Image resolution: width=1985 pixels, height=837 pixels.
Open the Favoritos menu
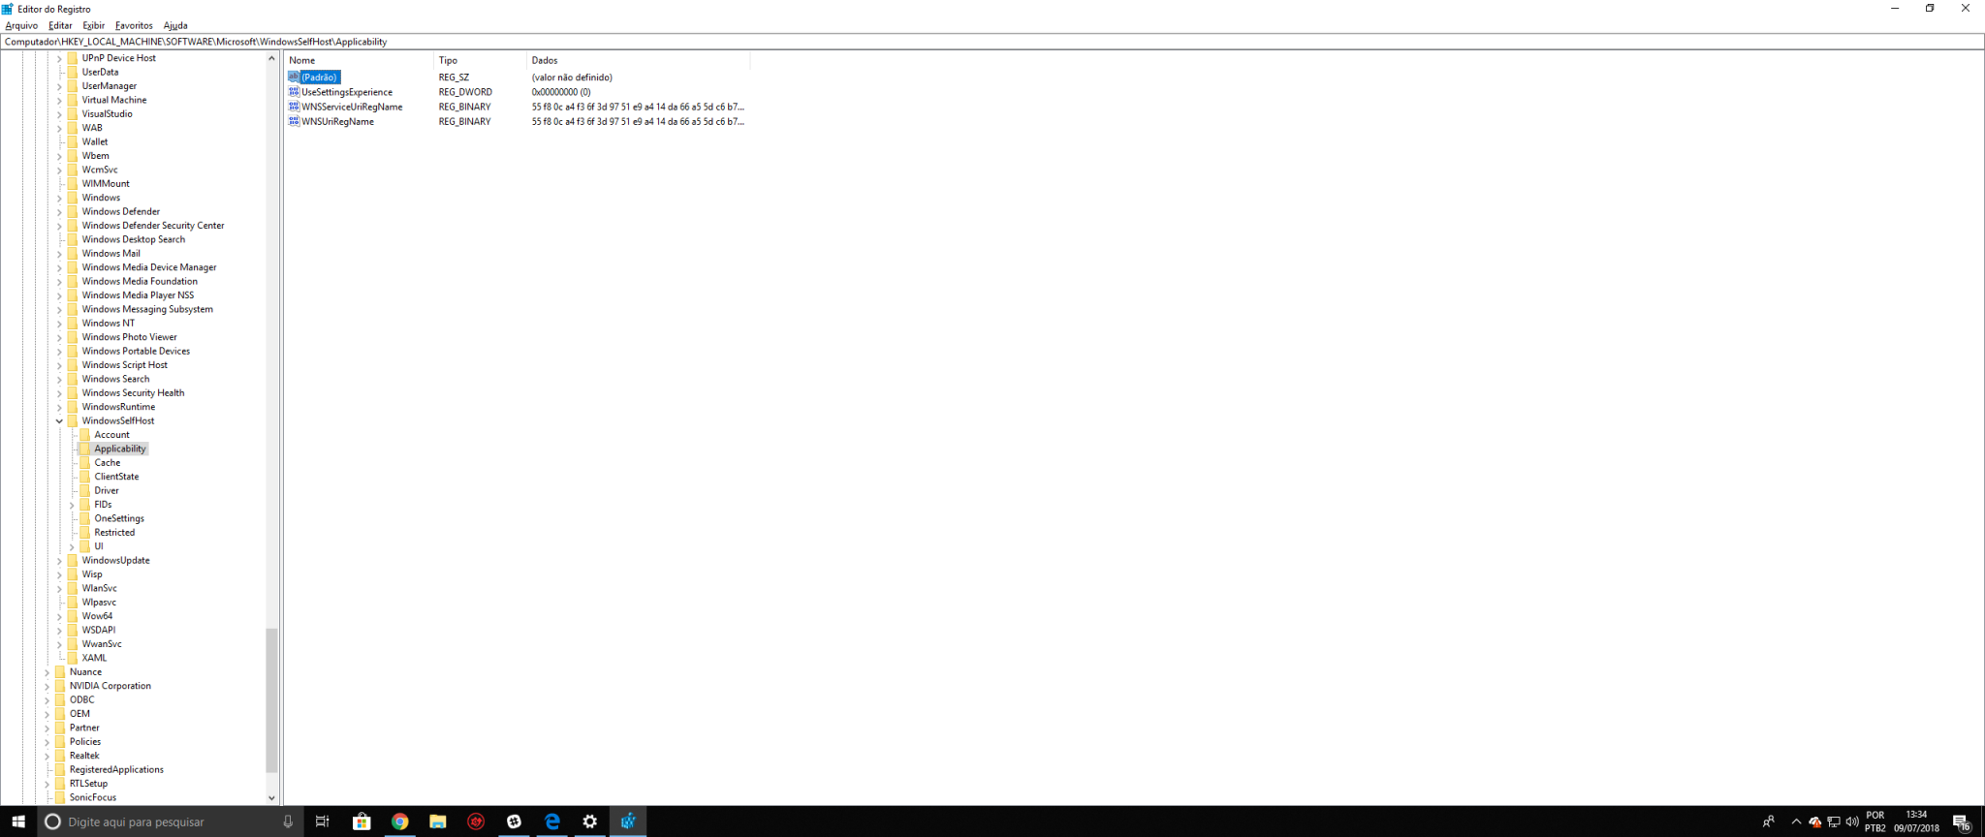coord(134,25)
